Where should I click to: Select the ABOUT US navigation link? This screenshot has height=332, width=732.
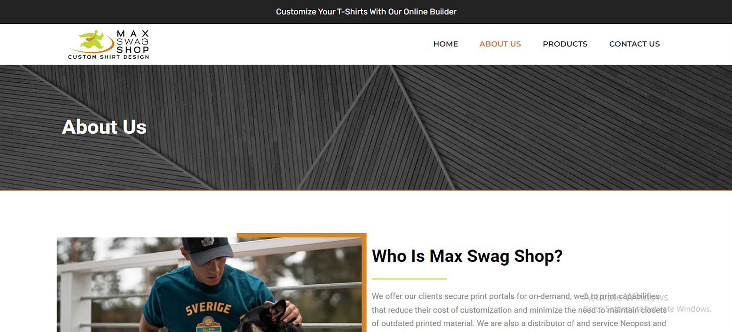coord(500,44)
